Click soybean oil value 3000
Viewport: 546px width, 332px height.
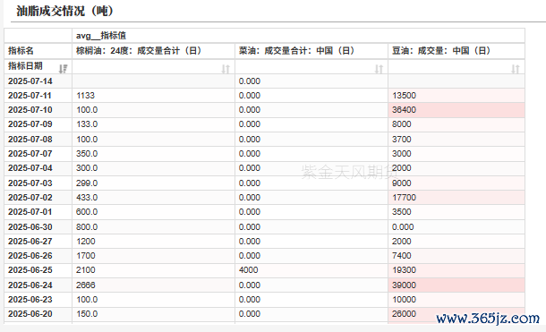(x=402, y=154)
